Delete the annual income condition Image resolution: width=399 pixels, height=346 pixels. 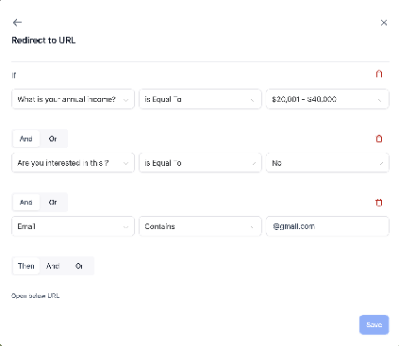click(x=379, y=74)
